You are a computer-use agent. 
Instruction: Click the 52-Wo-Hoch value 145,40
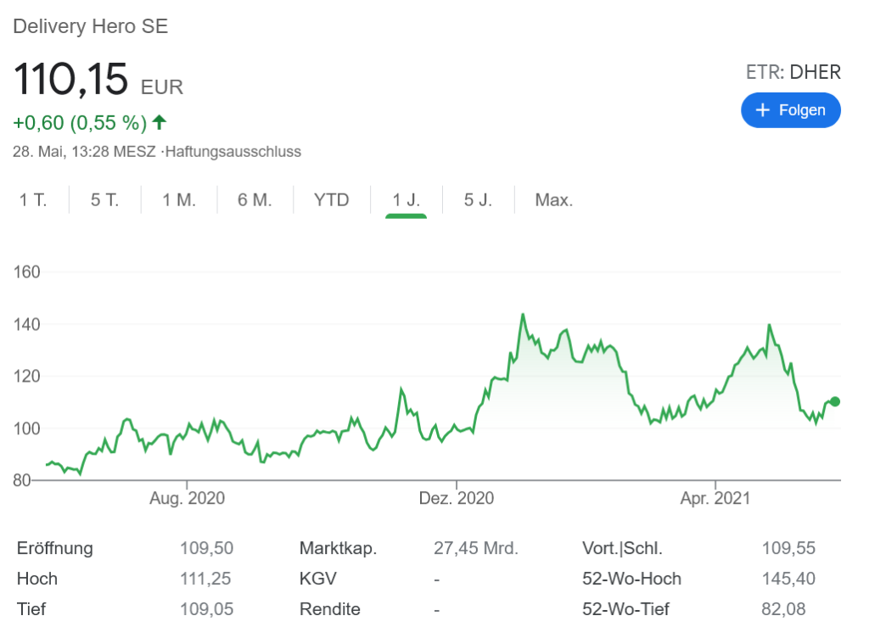pyautogui.click(x=788, y=579)
